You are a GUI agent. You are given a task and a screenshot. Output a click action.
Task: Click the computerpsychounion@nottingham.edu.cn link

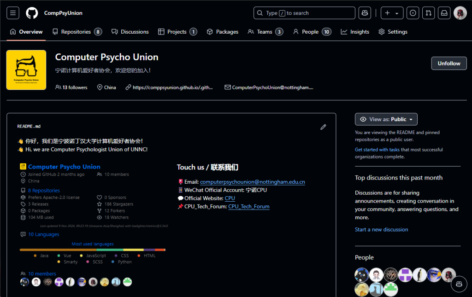pyautogui.click(x=253, y=181)
